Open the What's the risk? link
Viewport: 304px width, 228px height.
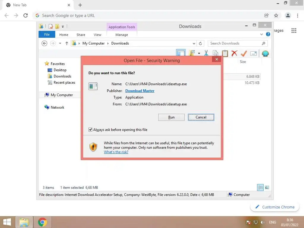pos(116,152)
